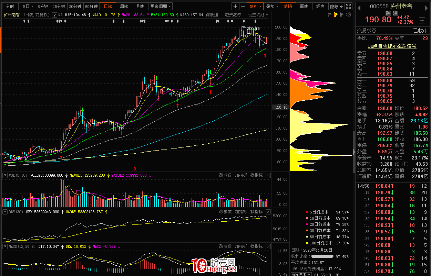Add stock to watchlist with plus icon
Image resolution: width=431 pixels, height=276 pixels.
[x=422, y=20]
